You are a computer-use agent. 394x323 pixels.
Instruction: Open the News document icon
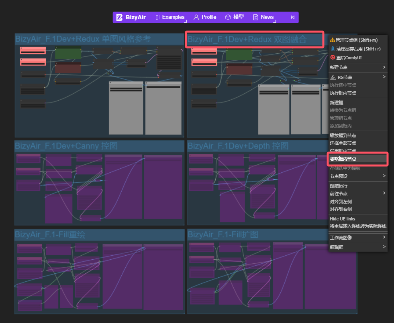[255, 17]
